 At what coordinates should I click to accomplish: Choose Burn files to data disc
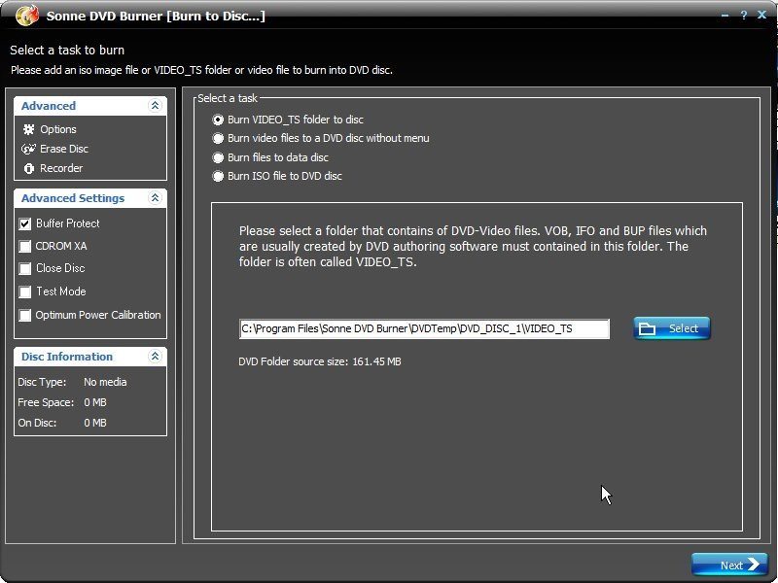pos(219,157)
